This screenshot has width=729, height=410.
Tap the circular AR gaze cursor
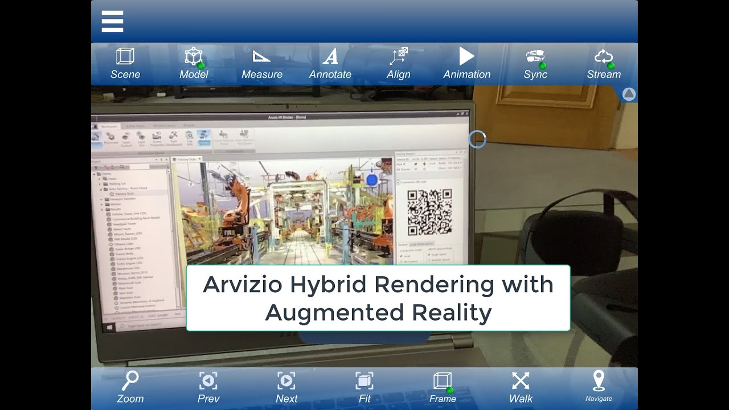[477, 139]
